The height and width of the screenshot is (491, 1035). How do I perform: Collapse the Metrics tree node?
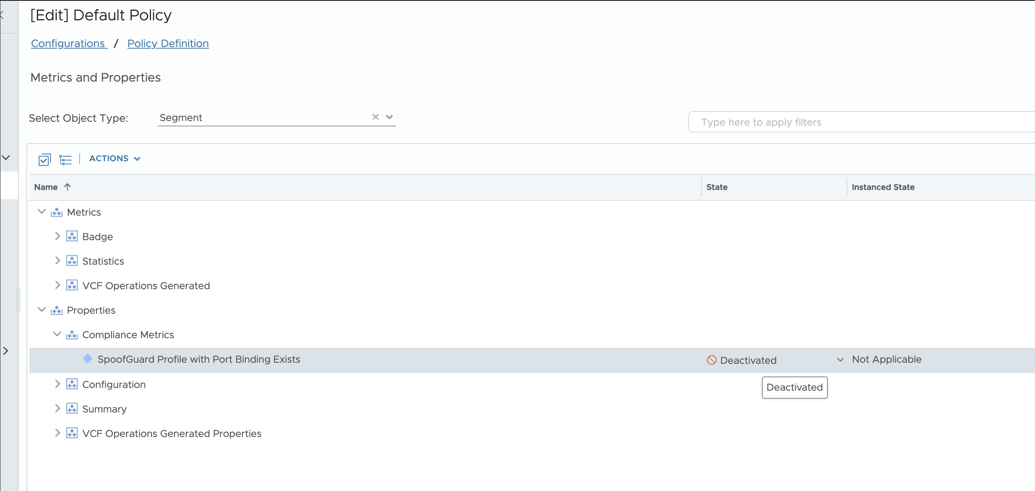pos(41,212)
